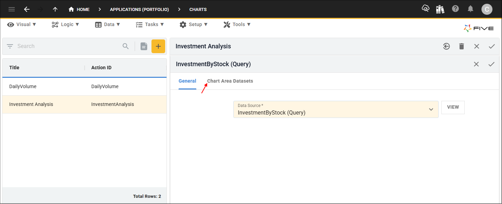Open the hamburger menu

(12, 9)
